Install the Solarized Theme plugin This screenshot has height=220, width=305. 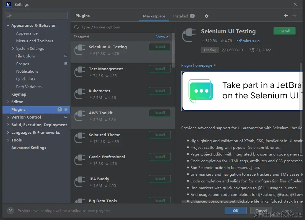[x=160, y=135]
